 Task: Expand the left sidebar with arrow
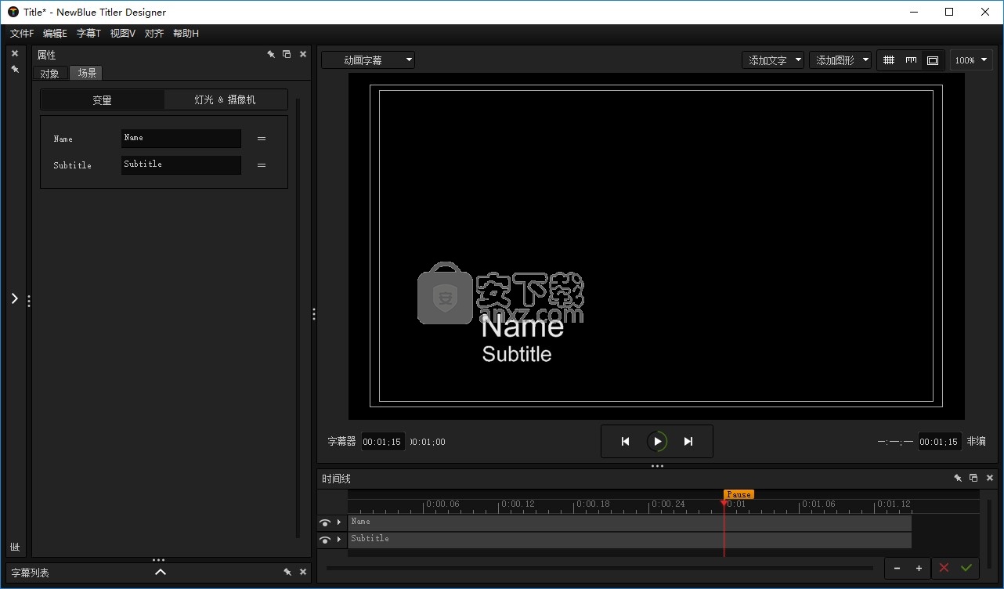click(15, 298)
